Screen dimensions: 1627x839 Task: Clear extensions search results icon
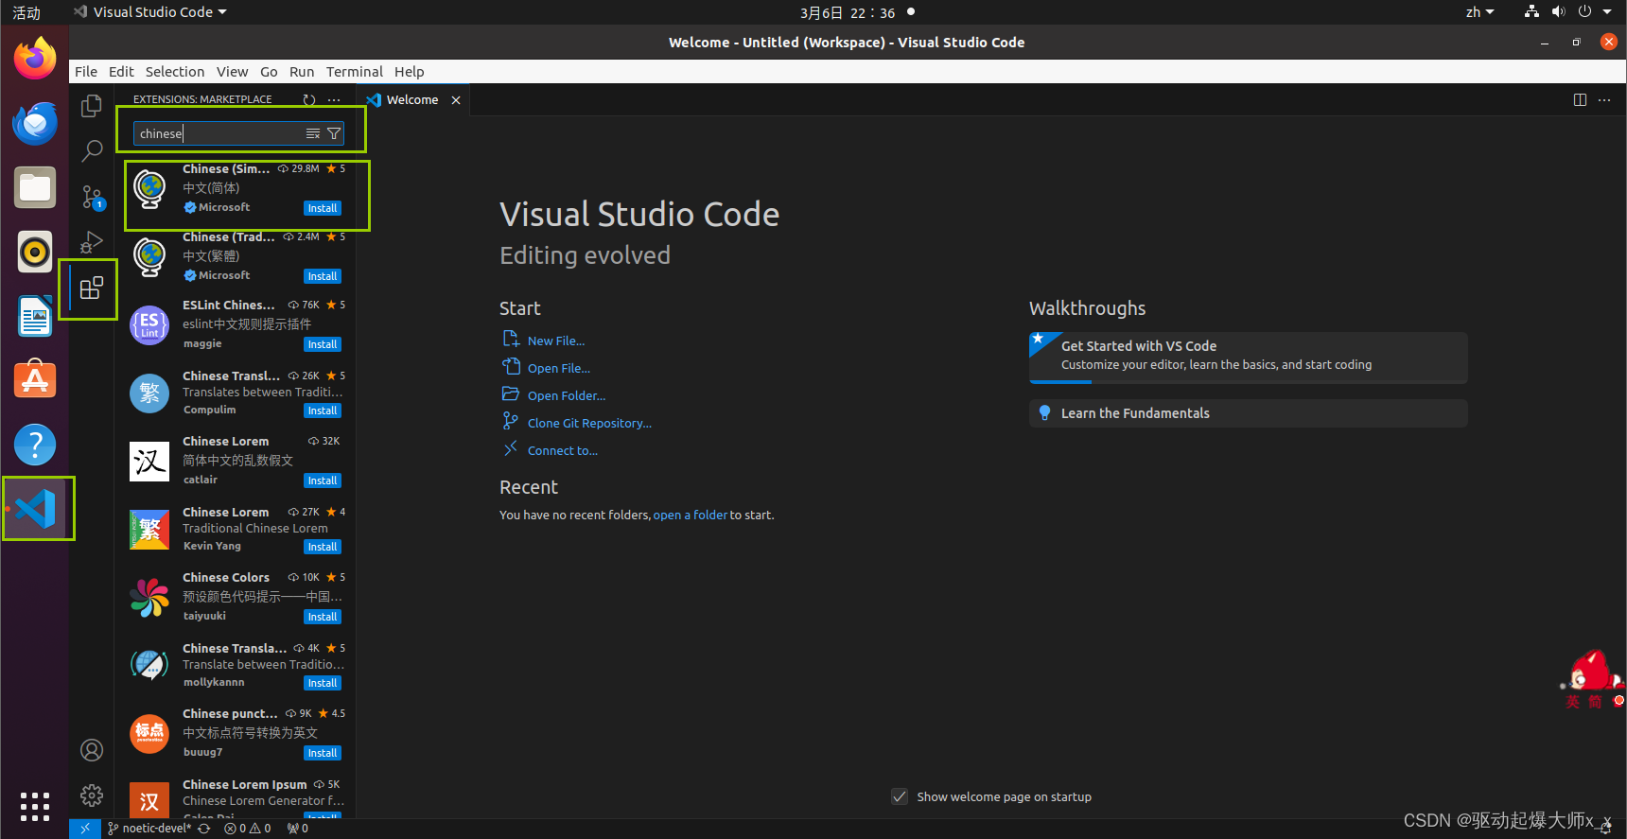tap(313, 133)
